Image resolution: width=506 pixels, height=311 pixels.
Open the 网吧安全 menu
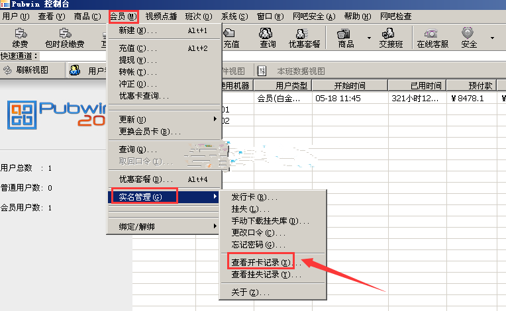click(x=315, y=16)
